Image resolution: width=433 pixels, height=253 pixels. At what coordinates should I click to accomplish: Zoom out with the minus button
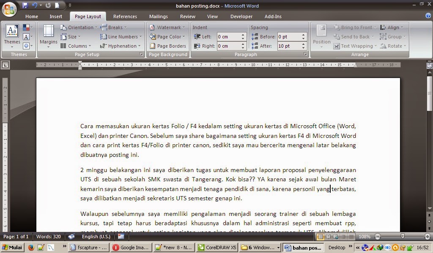[378, 237]
